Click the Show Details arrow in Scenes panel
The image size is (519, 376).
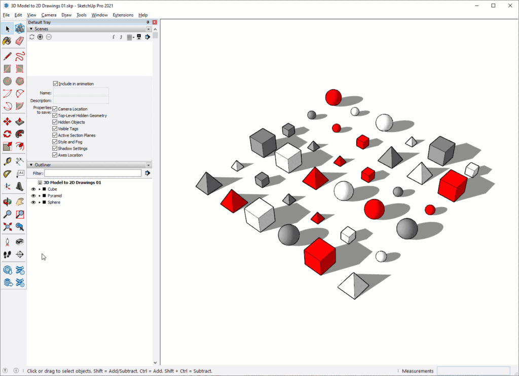(x=147, y=36)
